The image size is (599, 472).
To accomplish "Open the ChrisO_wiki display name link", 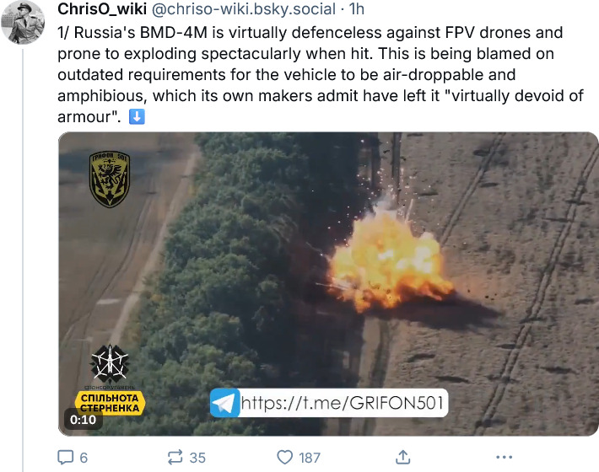I will [x=102, y=9].
